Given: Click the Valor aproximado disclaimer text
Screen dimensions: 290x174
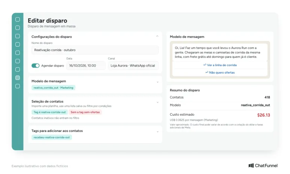Looking at the screenshot, I should click(216, 126).
